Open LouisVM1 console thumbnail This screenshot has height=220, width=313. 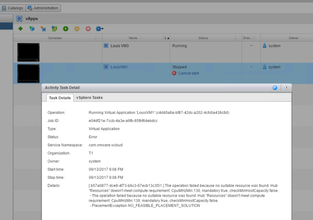pos(28,74)
